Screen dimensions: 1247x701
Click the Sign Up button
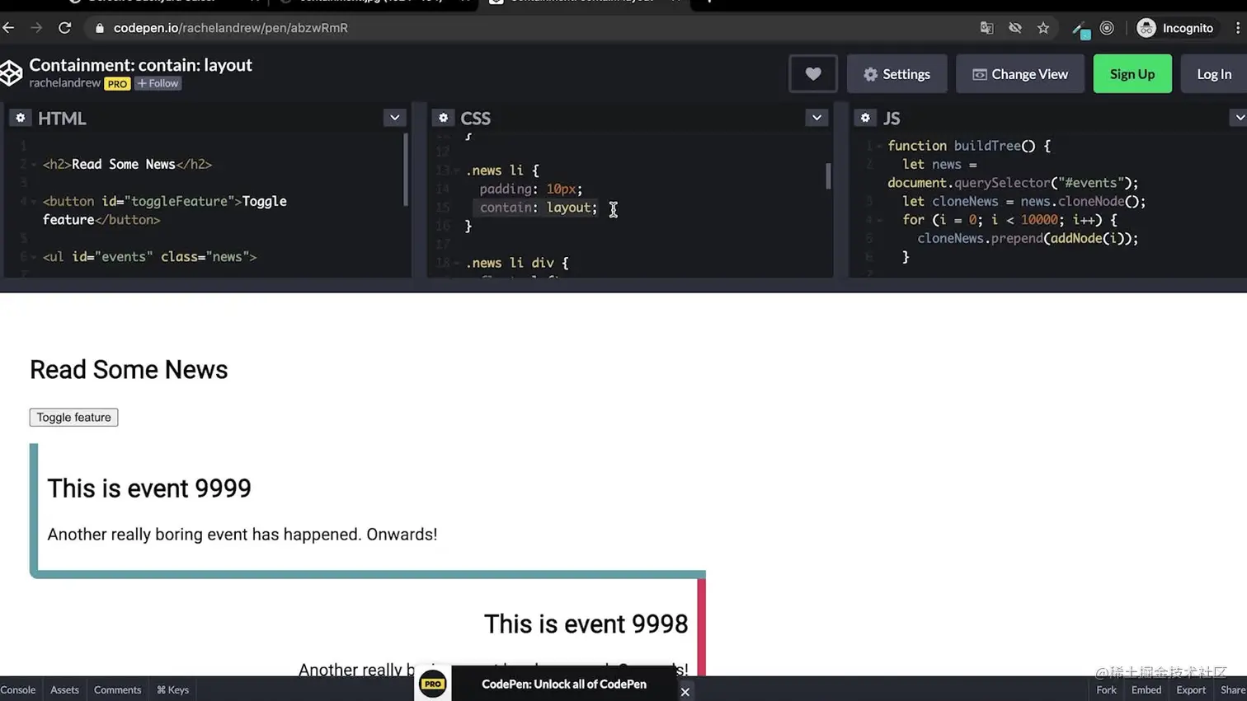click(1132, 74)
